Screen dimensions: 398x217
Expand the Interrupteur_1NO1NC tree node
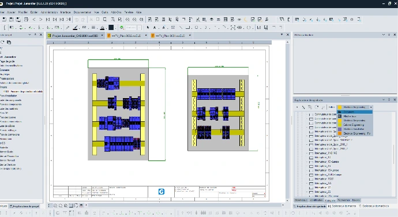point(307,153)
